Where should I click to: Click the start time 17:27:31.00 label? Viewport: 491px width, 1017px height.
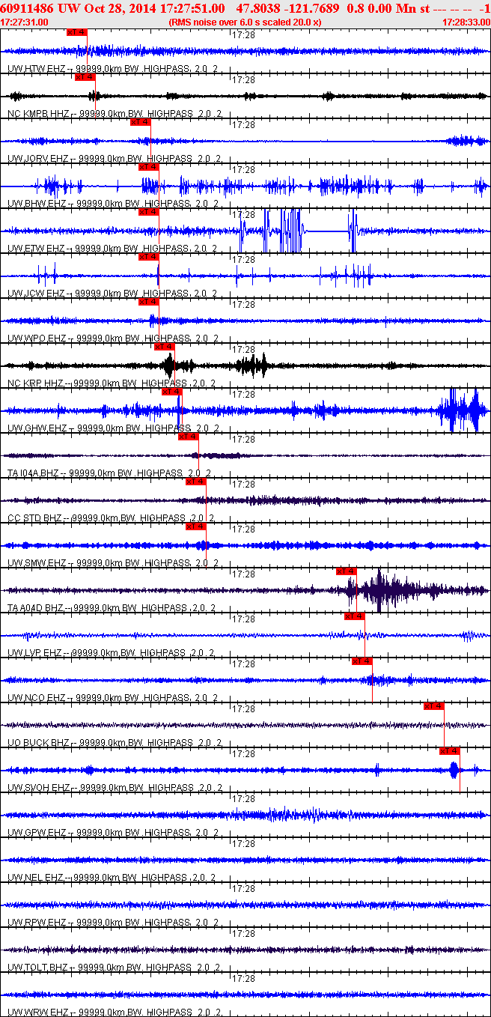[25, 22]
